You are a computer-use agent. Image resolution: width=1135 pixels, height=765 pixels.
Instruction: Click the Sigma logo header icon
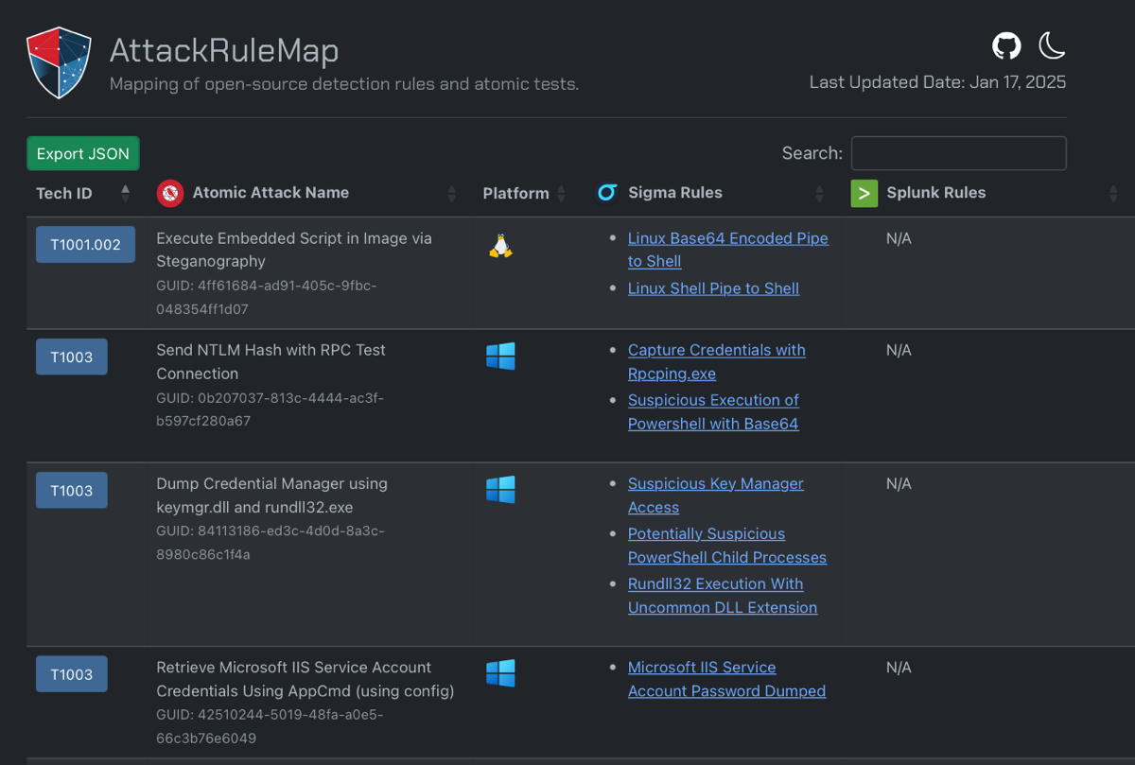[x=607, y=193]
